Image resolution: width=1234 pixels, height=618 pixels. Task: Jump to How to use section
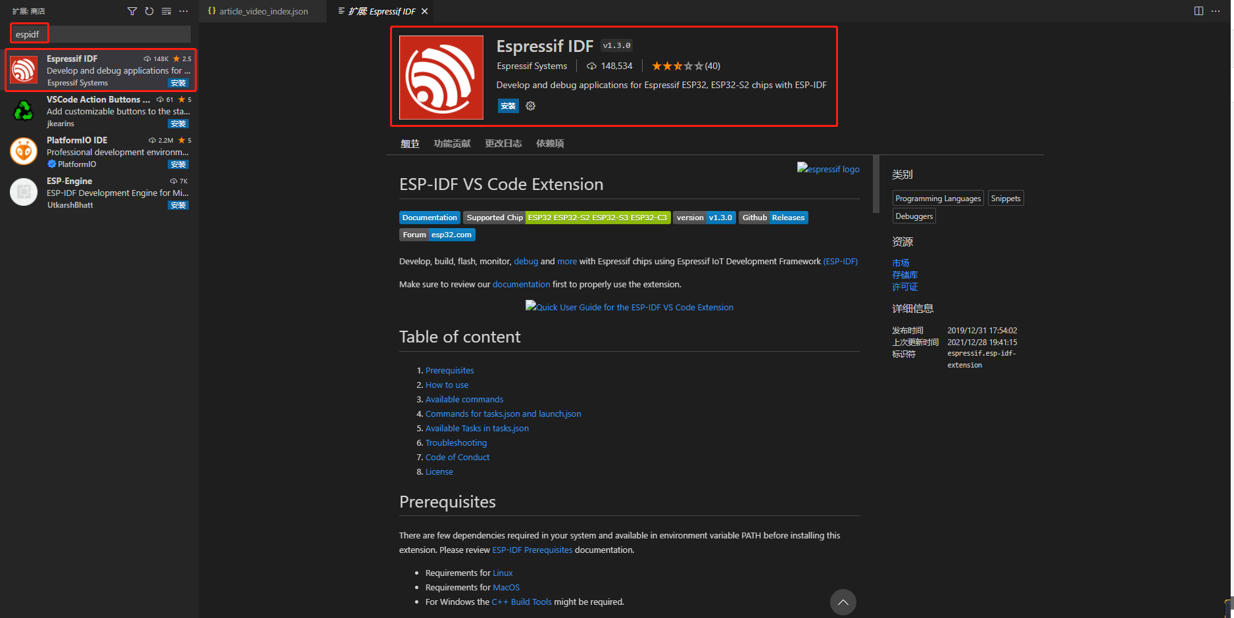click(447, 385)
